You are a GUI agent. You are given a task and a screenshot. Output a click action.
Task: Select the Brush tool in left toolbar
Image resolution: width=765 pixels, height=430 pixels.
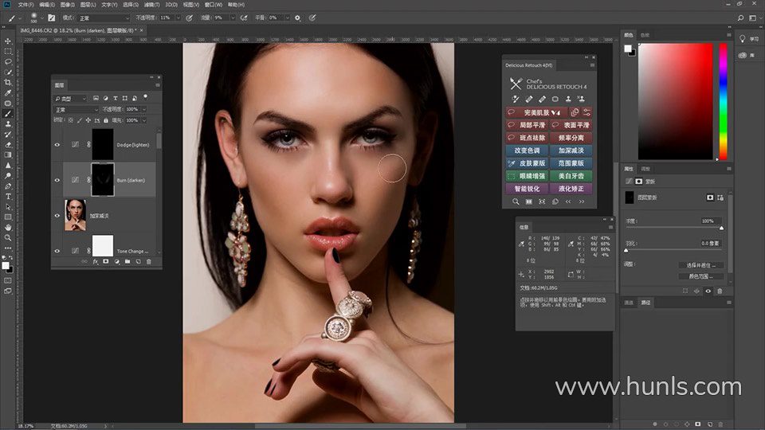(8, 114)
